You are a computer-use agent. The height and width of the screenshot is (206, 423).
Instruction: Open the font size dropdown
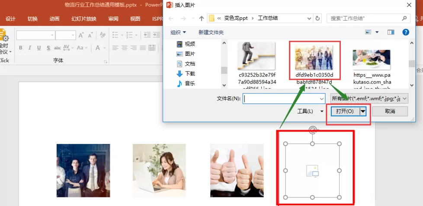[73, 35]
